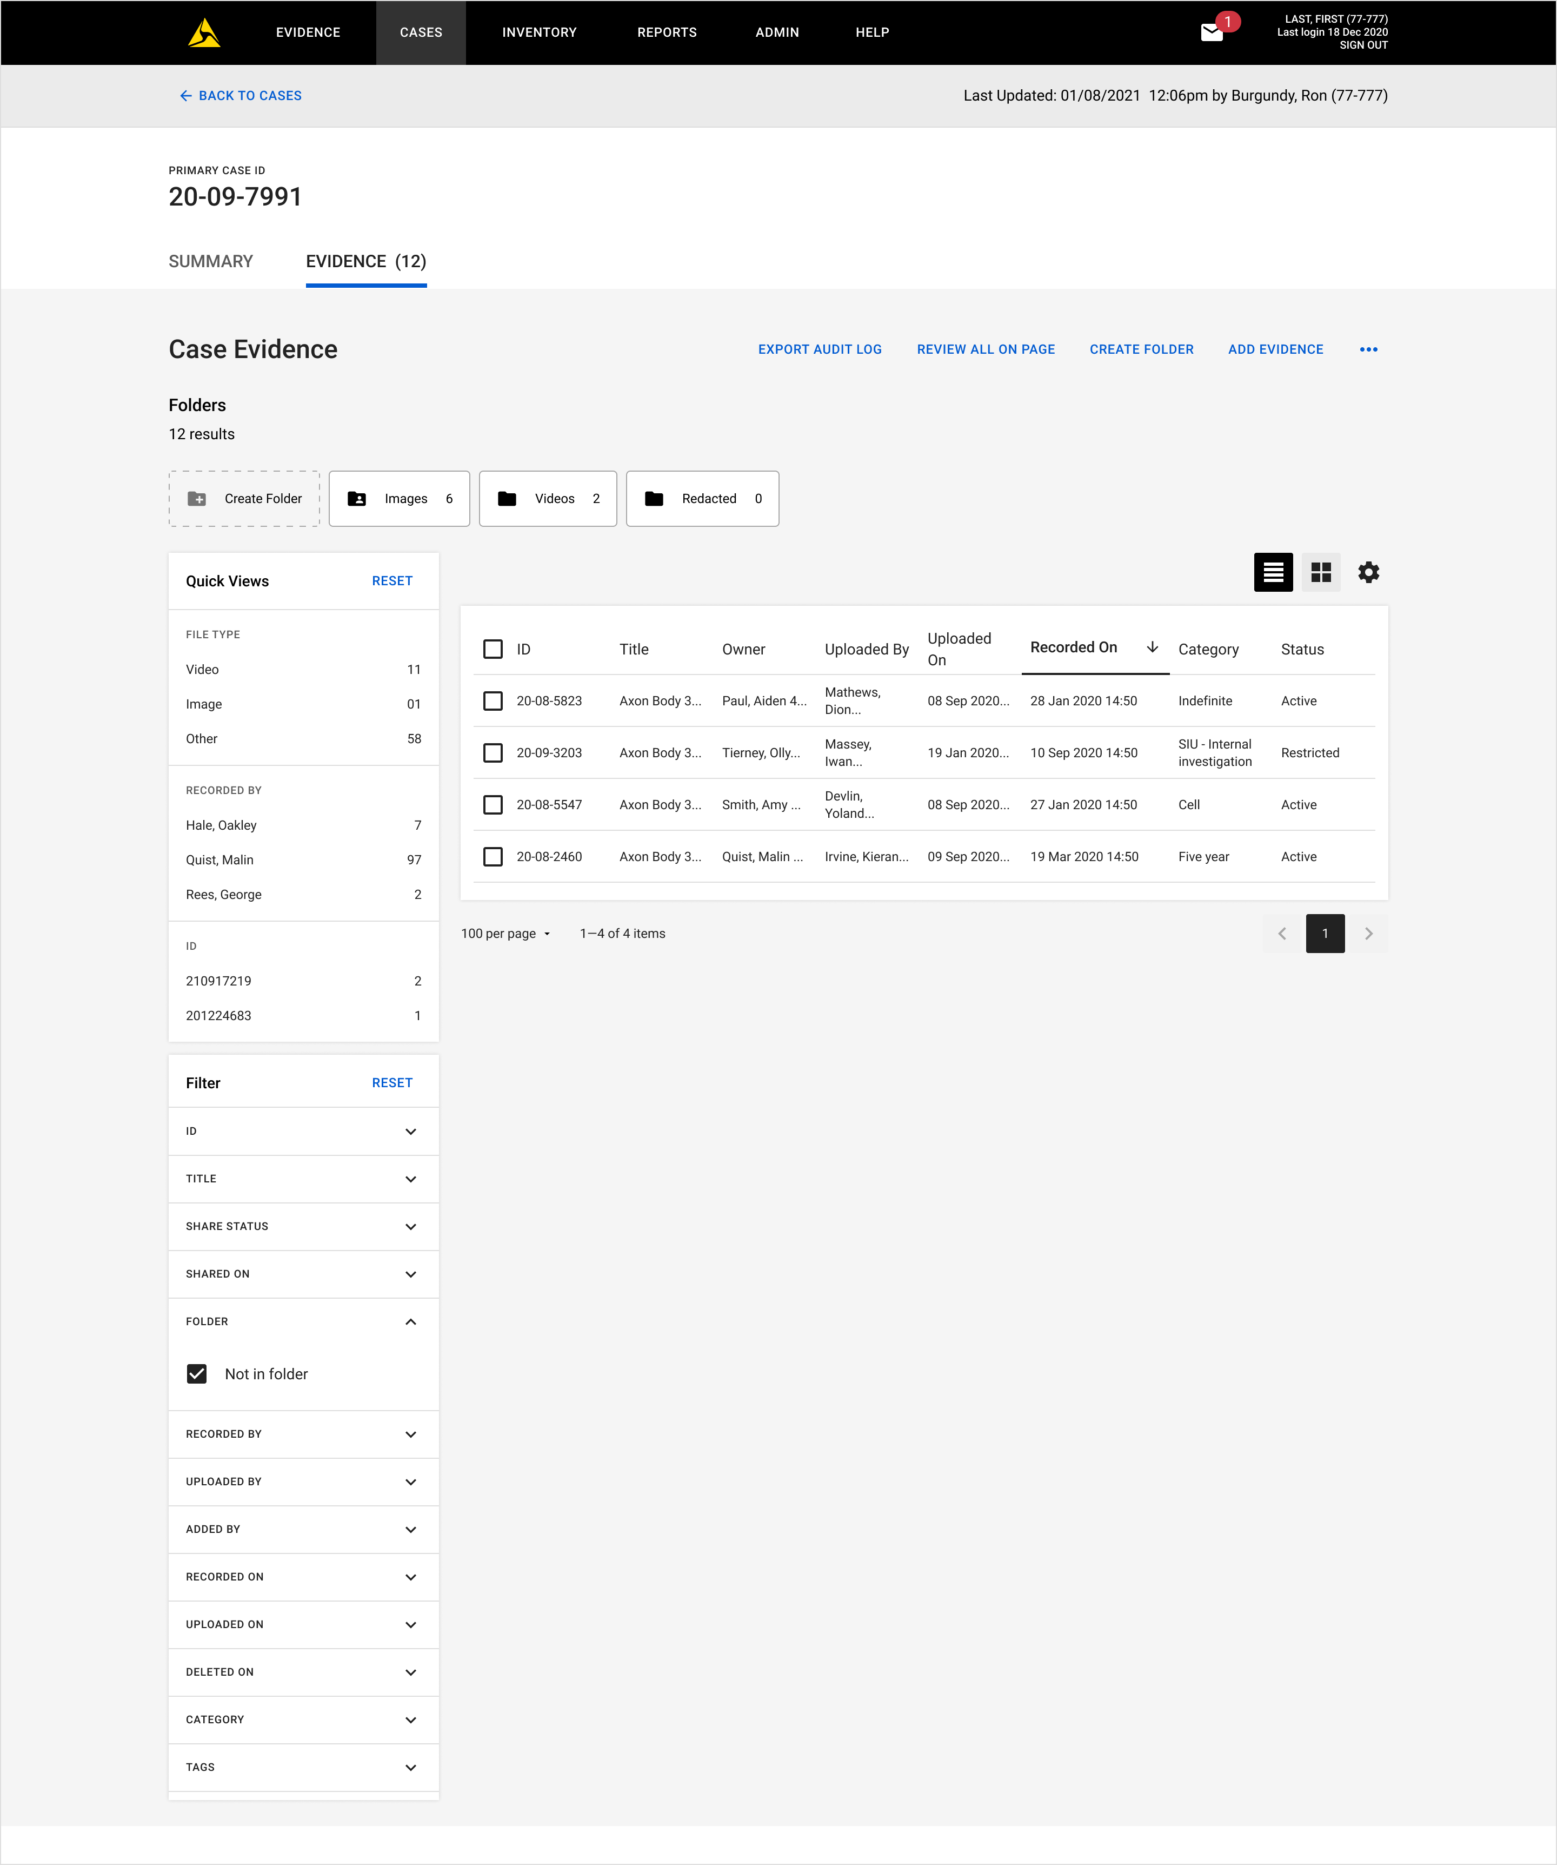Check the row for 20-08-2460
The width and height of the screenshot is (1557, 1865).
(x=493, y=857)
